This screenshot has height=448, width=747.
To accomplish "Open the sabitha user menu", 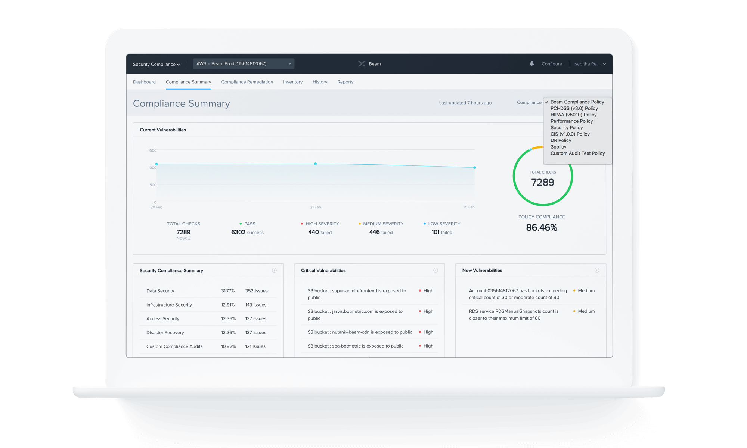I will [x=590, y=64].
